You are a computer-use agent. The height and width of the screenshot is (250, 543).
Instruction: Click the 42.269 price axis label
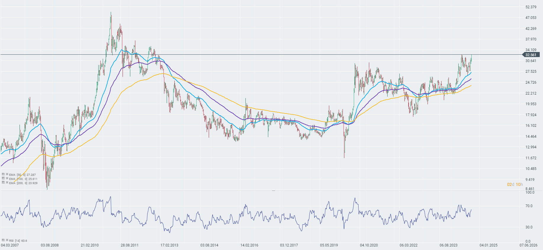pos(531,29)
